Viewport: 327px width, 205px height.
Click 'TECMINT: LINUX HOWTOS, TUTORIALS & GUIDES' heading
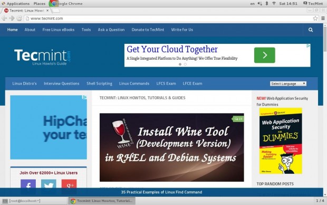click(142, 98)
